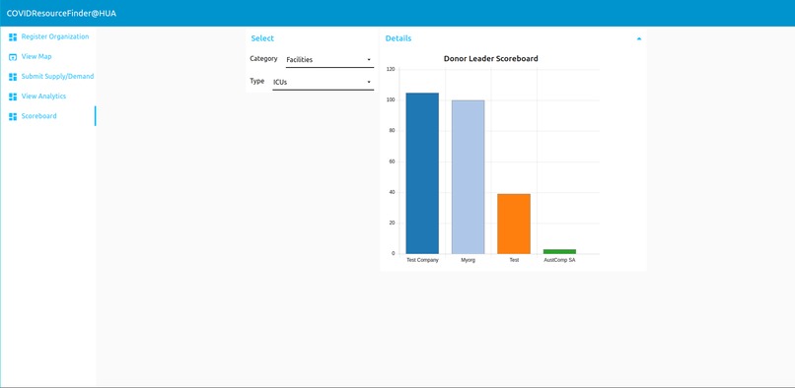The image size is (795, 388).
Task: Click the Type dropdown arrow
Action: pos(369,82)
